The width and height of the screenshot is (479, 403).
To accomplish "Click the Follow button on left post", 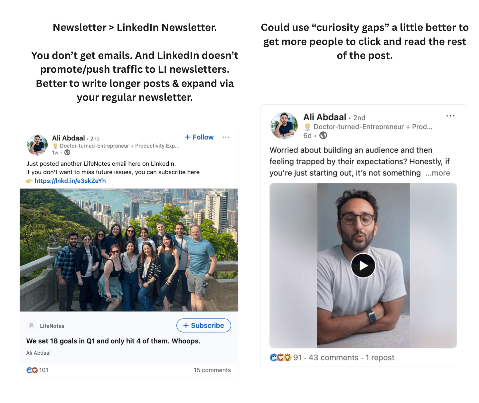I will click(x=199, y=137).
